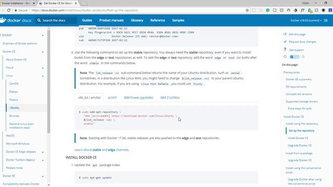Open the CentOS install page

[14, 84]
